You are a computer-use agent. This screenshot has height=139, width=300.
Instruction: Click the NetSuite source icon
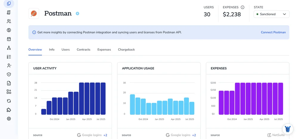coord(269,135)
